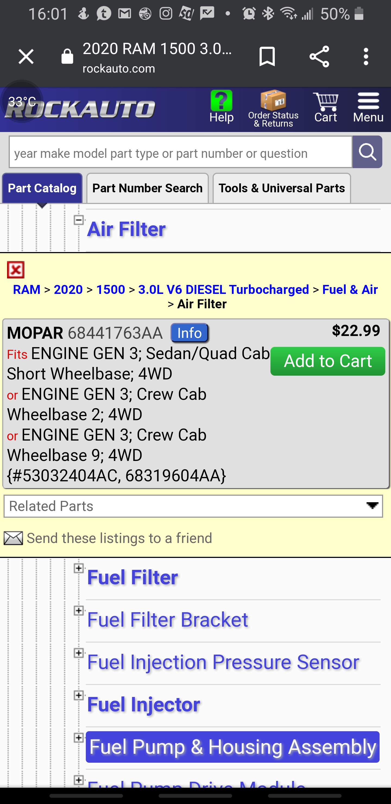Switch to Part Number Search tab
This screenshot has height=804, width=391.
click(x=147, y=188)
